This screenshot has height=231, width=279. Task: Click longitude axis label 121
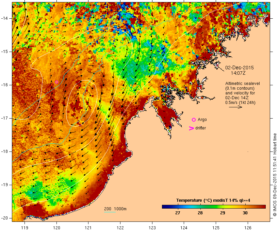88,228
